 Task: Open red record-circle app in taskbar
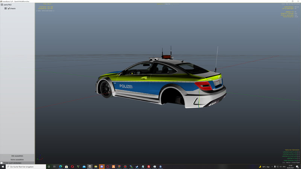[125, 167]
